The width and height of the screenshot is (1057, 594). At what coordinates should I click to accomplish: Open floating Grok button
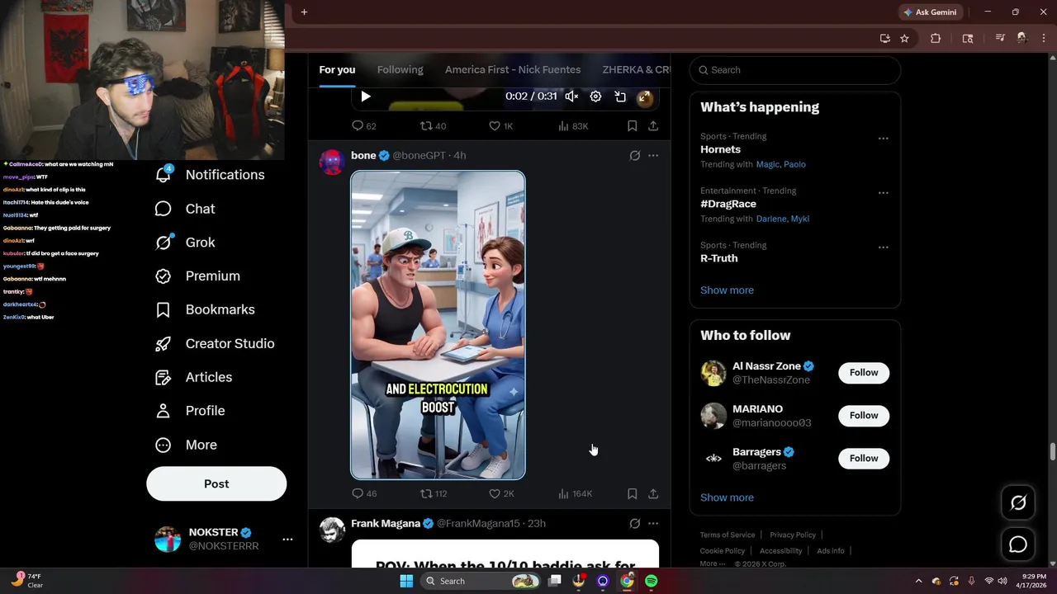[1018, 502]
